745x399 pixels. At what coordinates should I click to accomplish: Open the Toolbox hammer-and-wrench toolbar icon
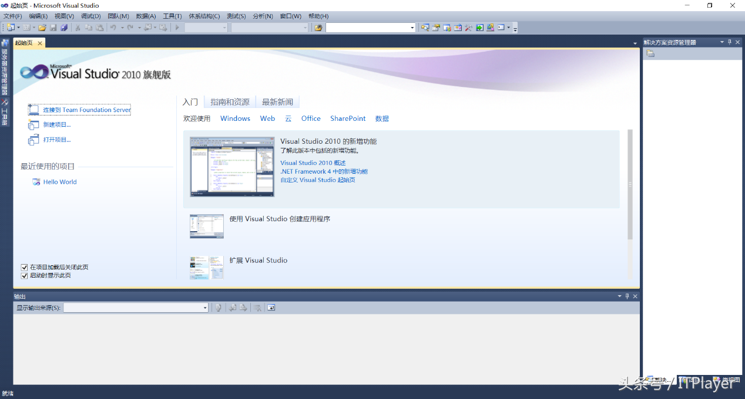tap(468, 28)
